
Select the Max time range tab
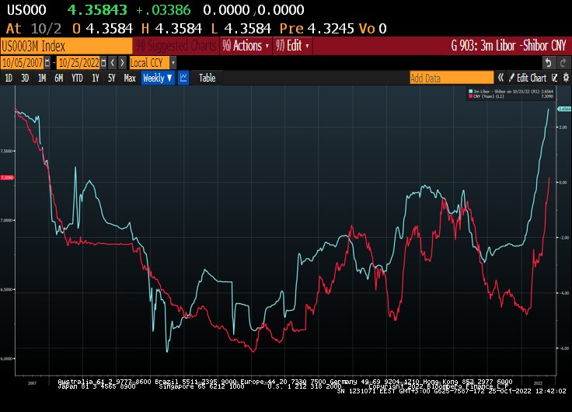pyautogui.click(x=130, y=78)
